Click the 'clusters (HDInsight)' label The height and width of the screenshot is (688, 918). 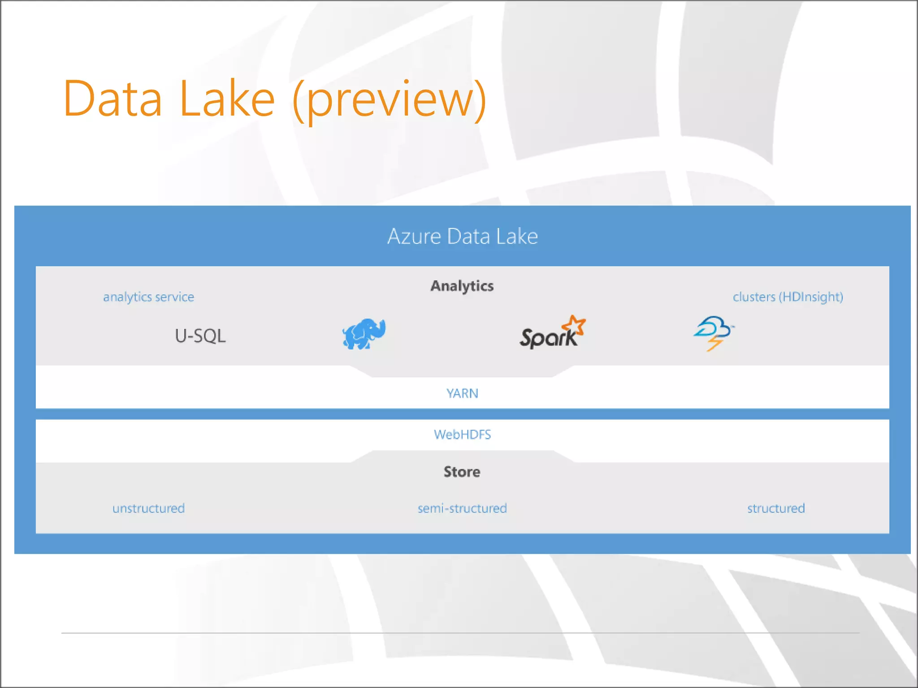(788, 297)
